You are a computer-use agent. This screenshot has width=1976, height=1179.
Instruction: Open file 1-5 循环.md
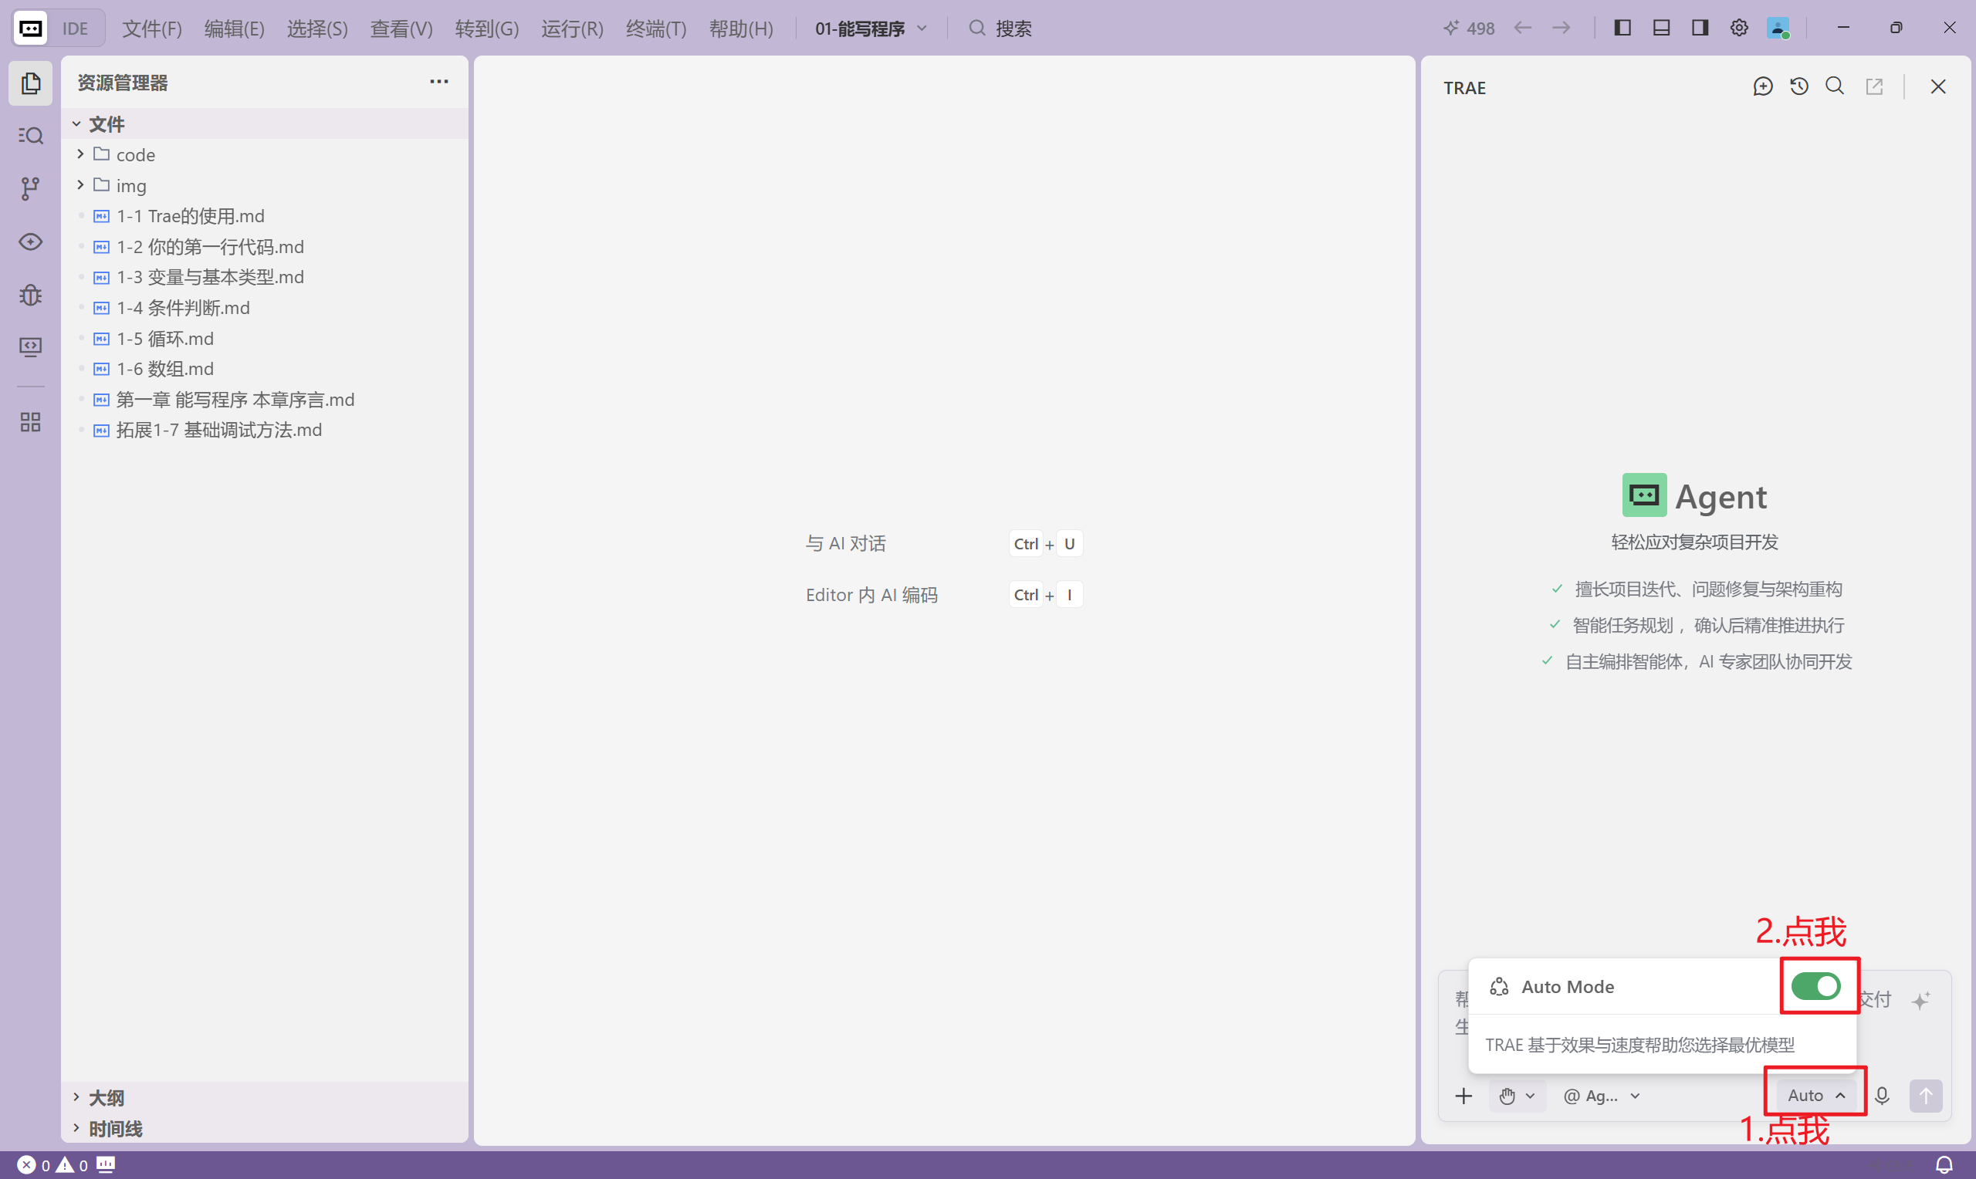pyautogui.click(x=265, y=339)
